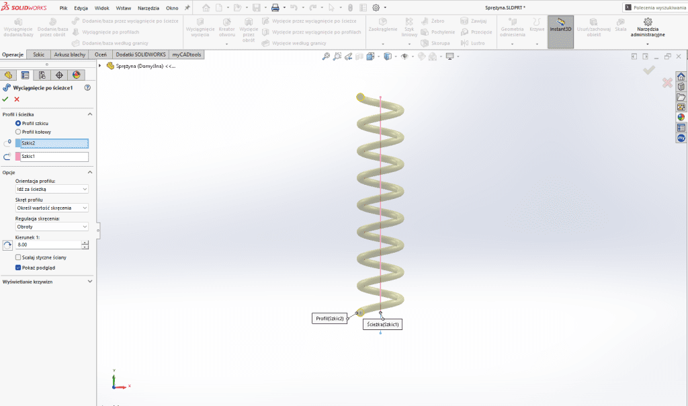688x406 pixels.
Task: Uncheck the Pokaż podgląd checkbox
Action: coord(18,268)
